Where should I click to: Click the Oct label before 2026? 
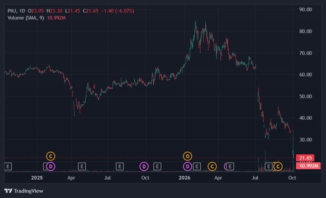145,178
